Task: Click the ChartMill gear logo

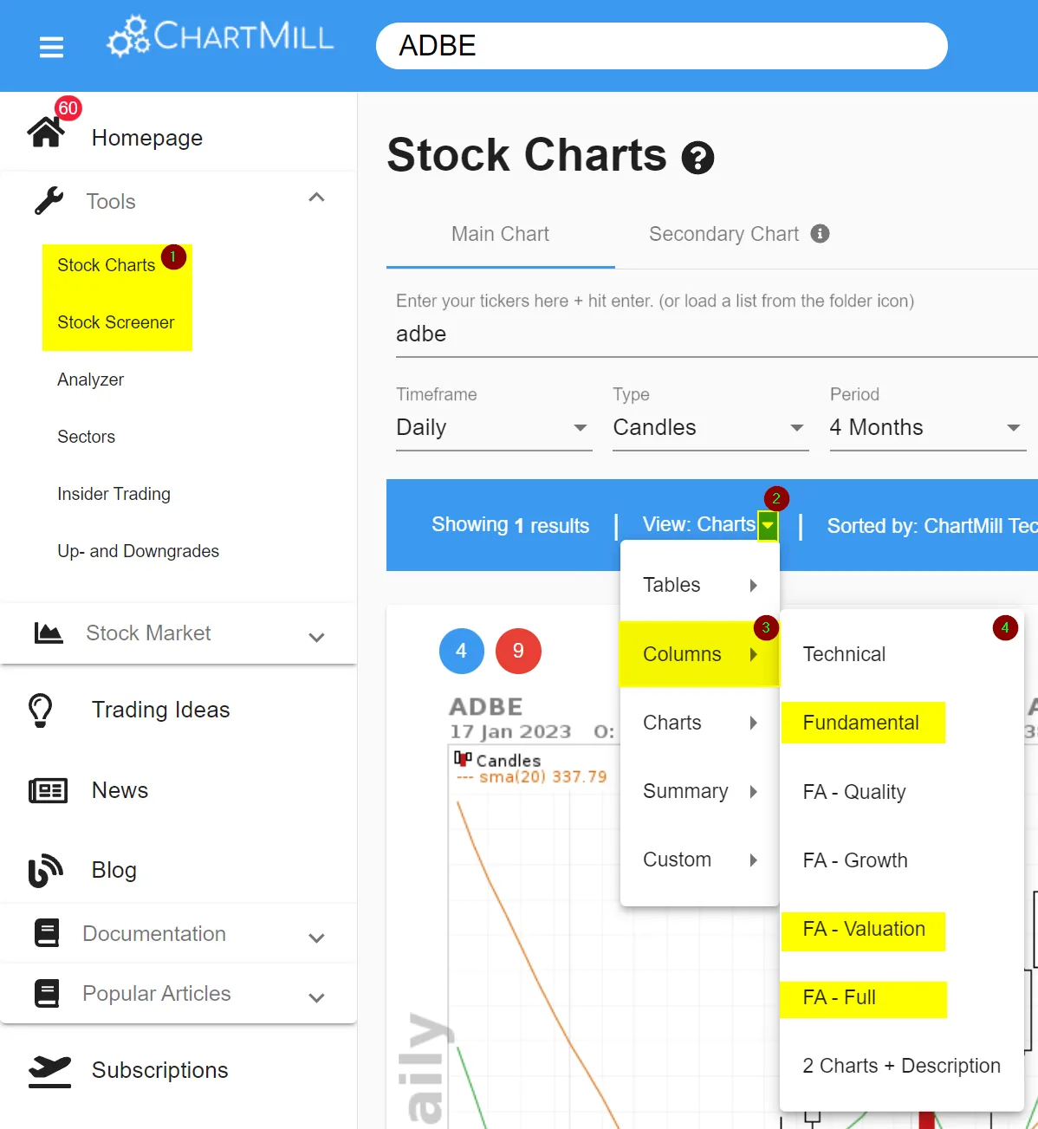Action: click(x=129, y=37)
